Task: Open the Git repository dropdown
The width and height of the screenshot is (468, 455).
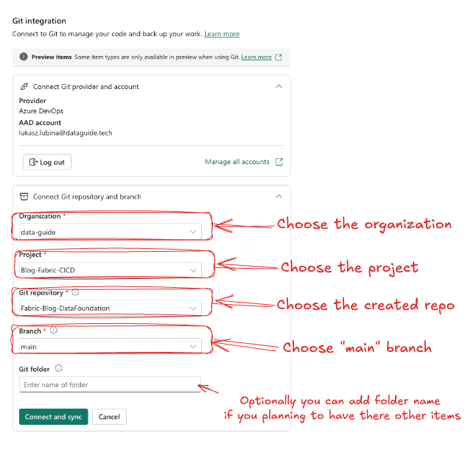Action: (110, 308)
